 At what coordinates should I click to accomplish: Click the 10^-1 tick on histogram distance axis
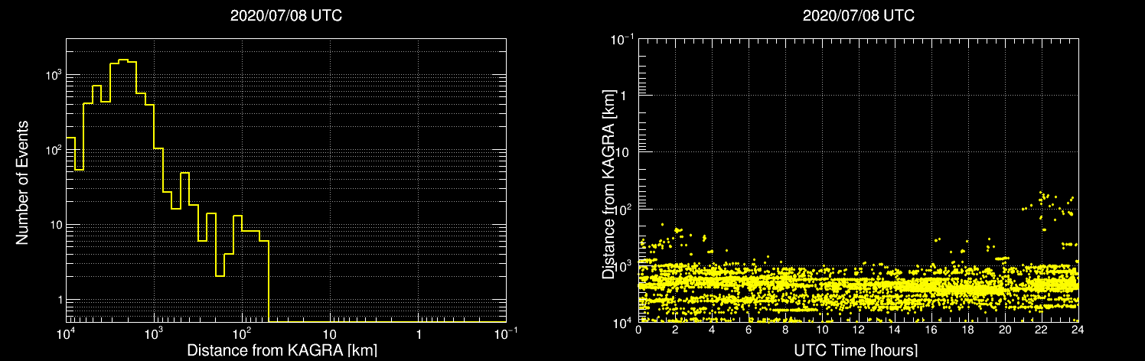pos(506,333)
